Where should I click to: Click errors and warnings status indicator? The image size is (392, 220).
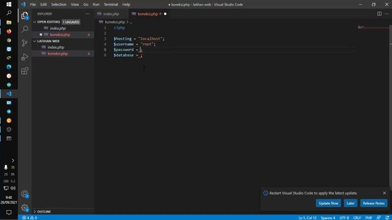pyautogui.click(x=29, y=218)
